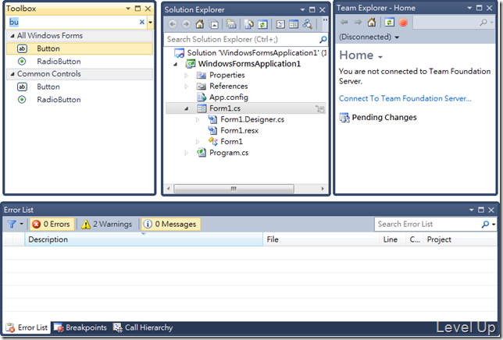Click the Show All Files icon
Screen dimensions: 503x340
[x=248, y=24]
